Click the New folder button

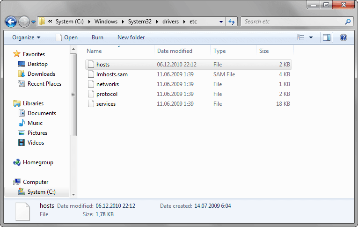point(131,37)
